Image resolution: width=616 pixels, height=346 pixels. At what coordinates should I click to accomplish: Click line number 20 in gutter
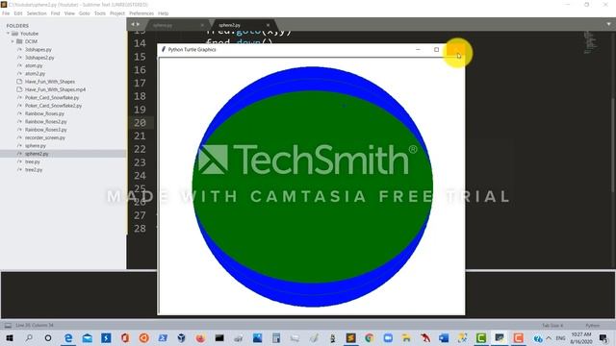[140, 123]
